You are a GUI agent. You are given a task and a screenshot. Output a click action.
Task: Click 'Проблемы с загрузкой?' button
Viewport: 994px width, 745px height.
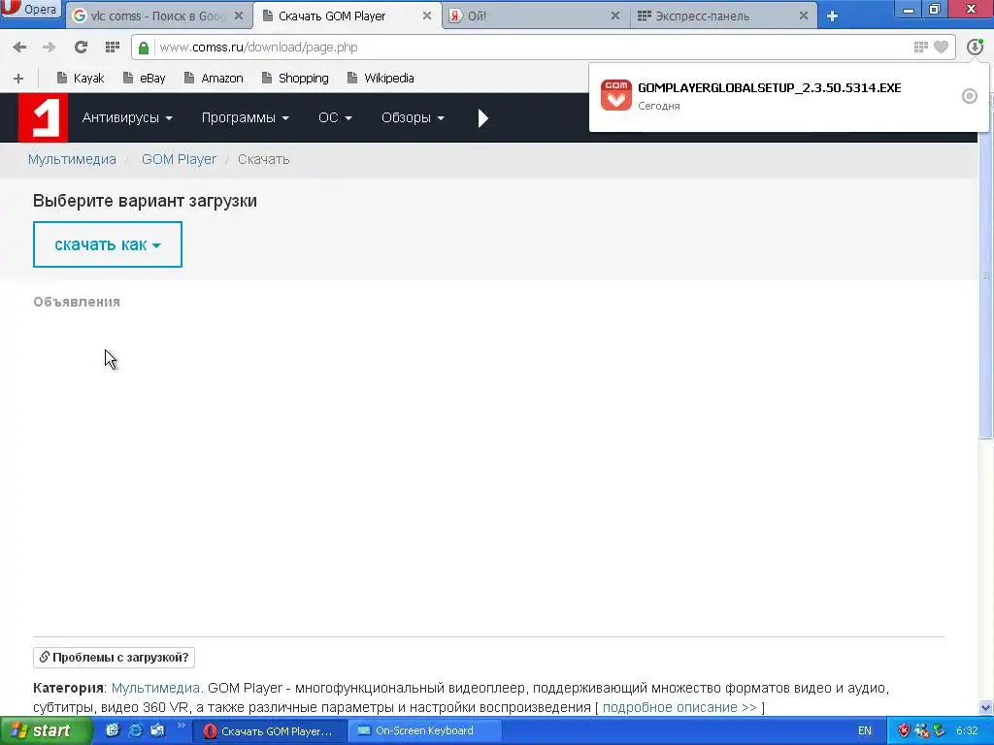pyautogui.click(x=115, y=658)
